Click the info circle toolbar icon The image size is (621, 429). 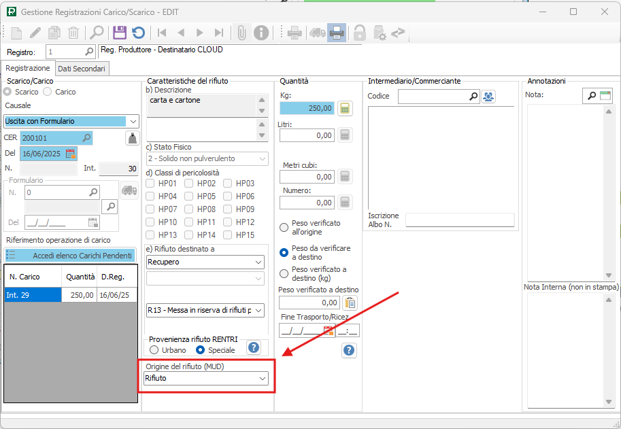click(x=261, y=33)
